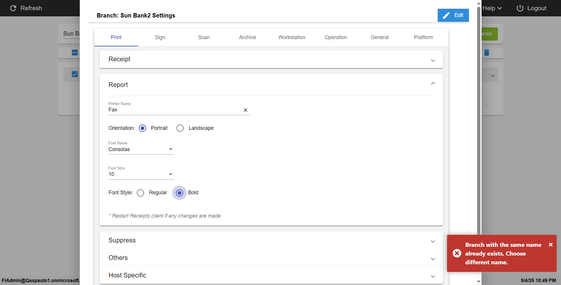
Task: Click the blue minus select-all icon
Action: pyautogui.click(x=75, y=53)
